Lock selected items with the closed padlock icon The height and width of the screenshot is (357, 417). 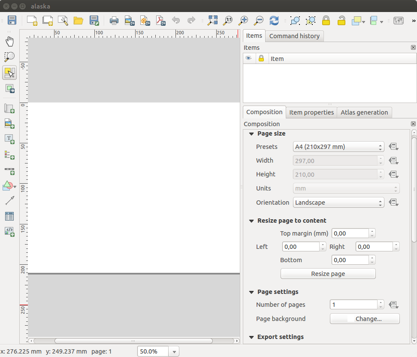[326, 20]
